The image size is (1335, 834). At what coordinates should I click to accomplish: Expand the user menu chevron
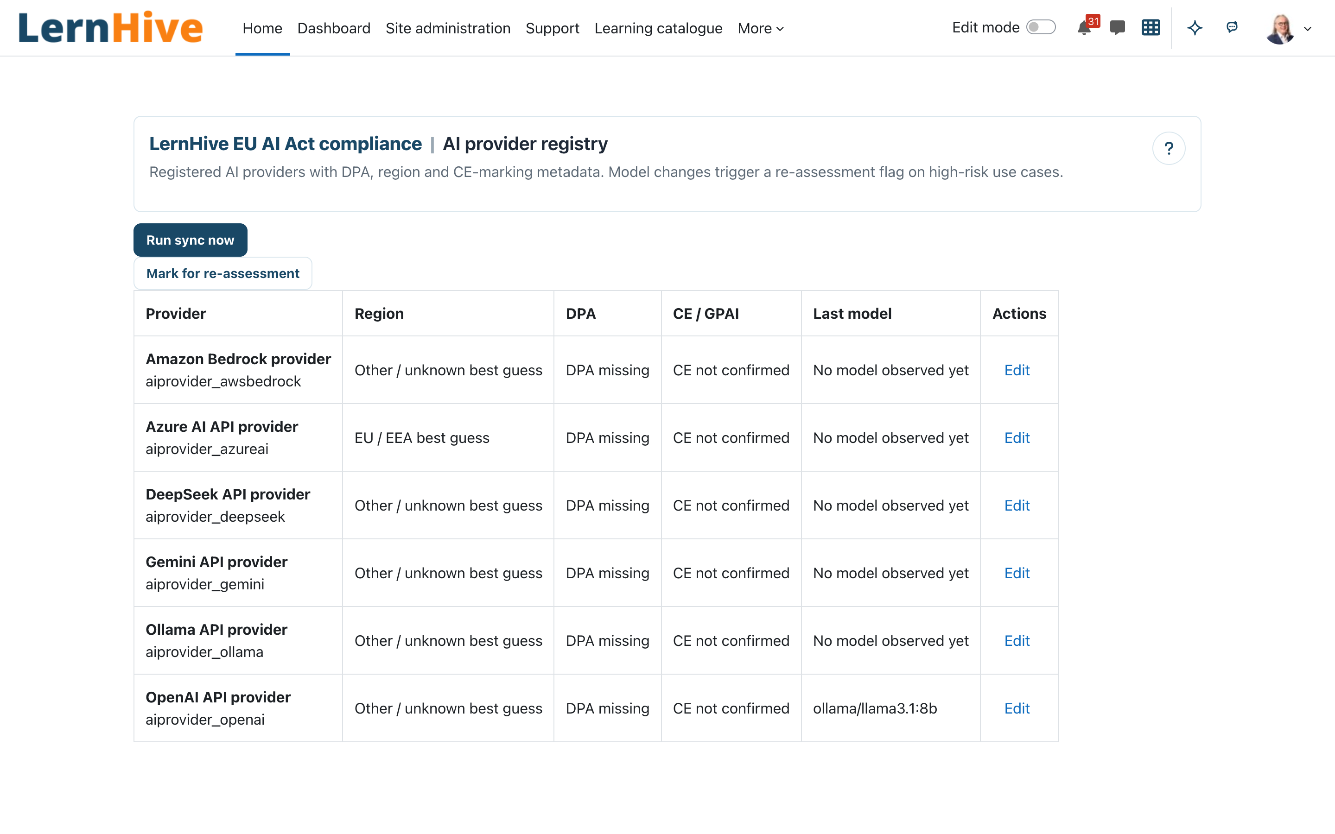click(x=1307, y=29)
